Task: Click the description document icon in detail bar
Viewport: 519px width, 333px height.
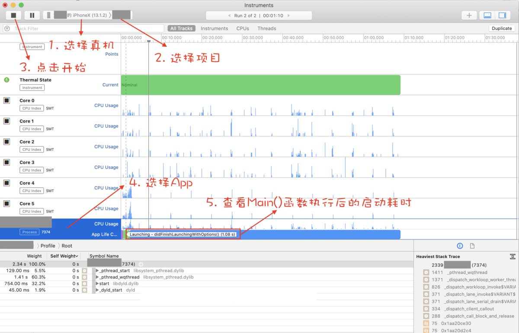Action: 472,246
